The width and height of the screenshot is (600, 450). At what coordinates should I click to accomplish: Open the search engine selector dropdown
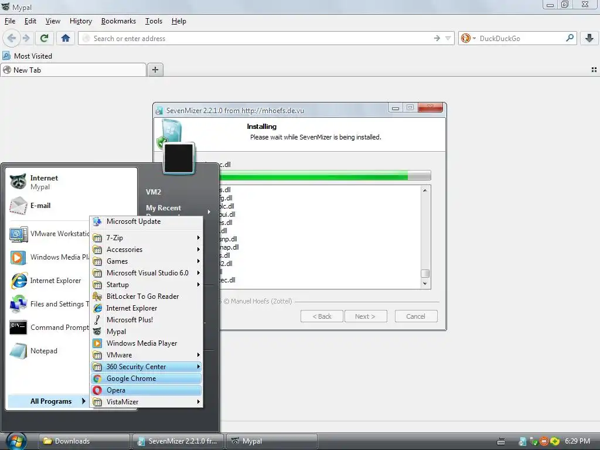coord(468,38)
